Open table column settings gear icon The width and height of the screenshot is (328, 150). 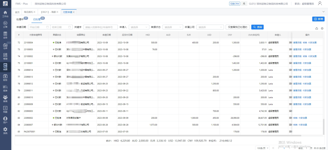tap(322, 29)
